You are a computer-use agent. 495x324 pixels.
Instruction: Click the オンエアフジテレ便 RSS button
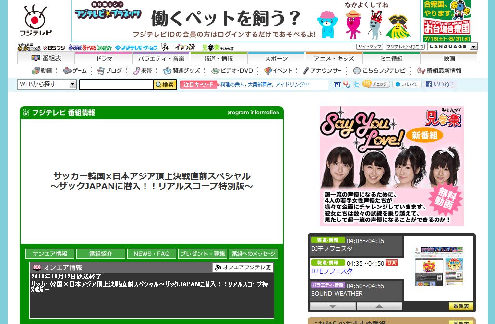243,267
